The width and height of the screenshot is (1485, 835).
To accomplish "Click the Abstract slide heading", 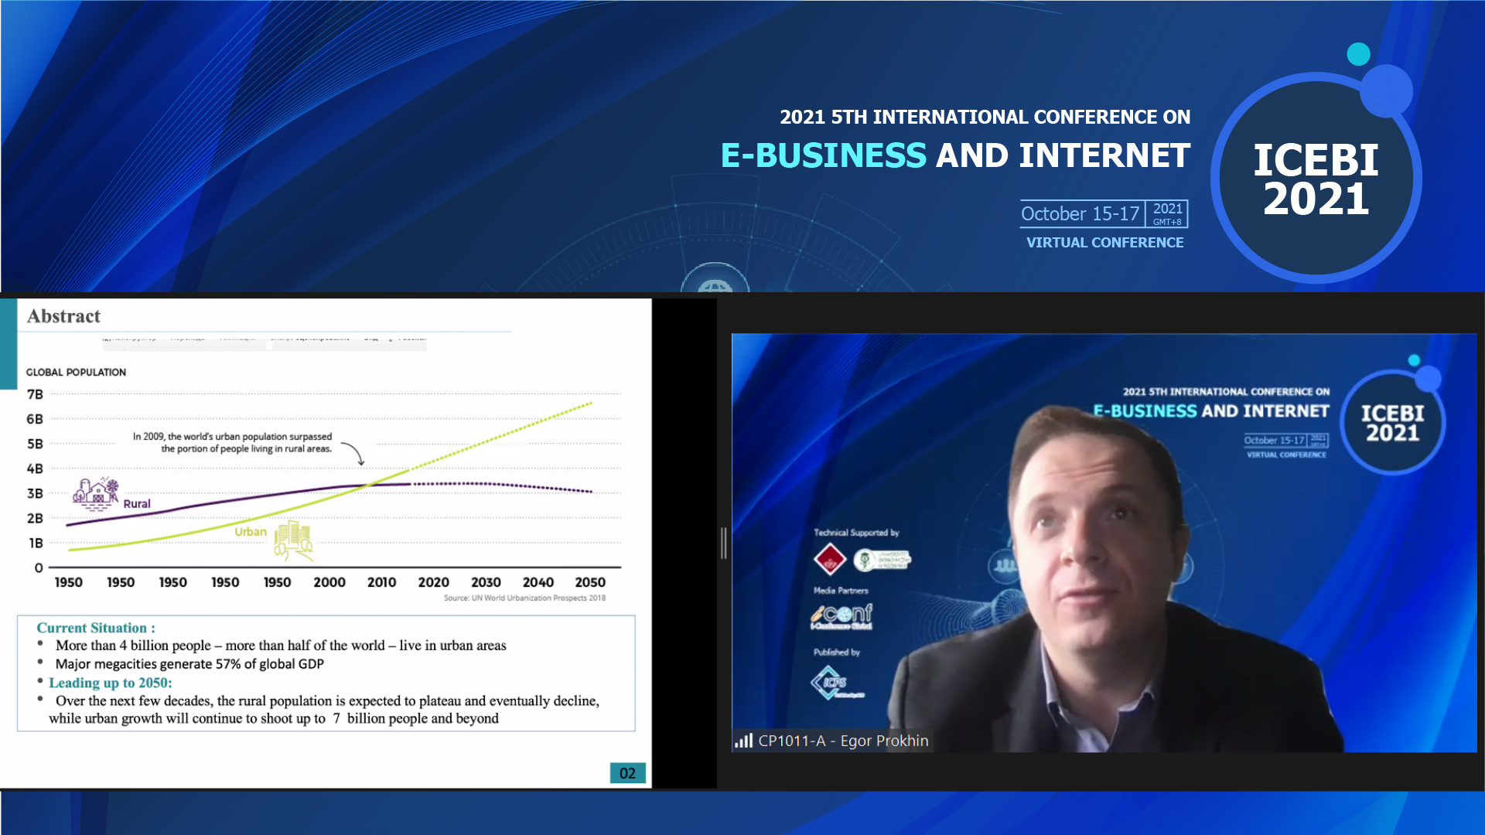I will coord(63,316).
